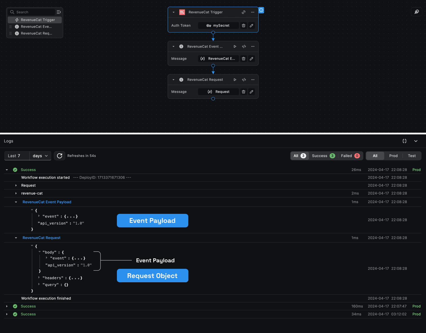Click the Search field in node list

(x=32, y=12)
